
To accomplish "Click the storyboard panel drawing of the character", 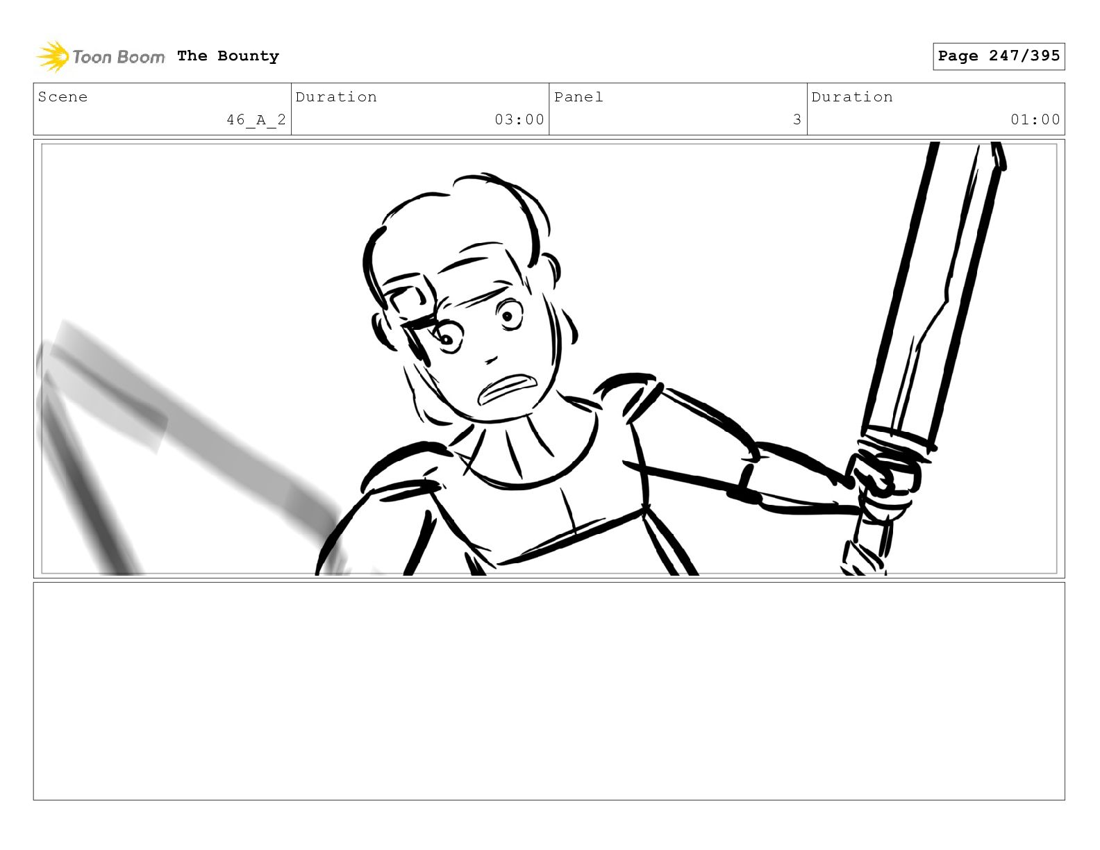I will [x=549, y=358].
